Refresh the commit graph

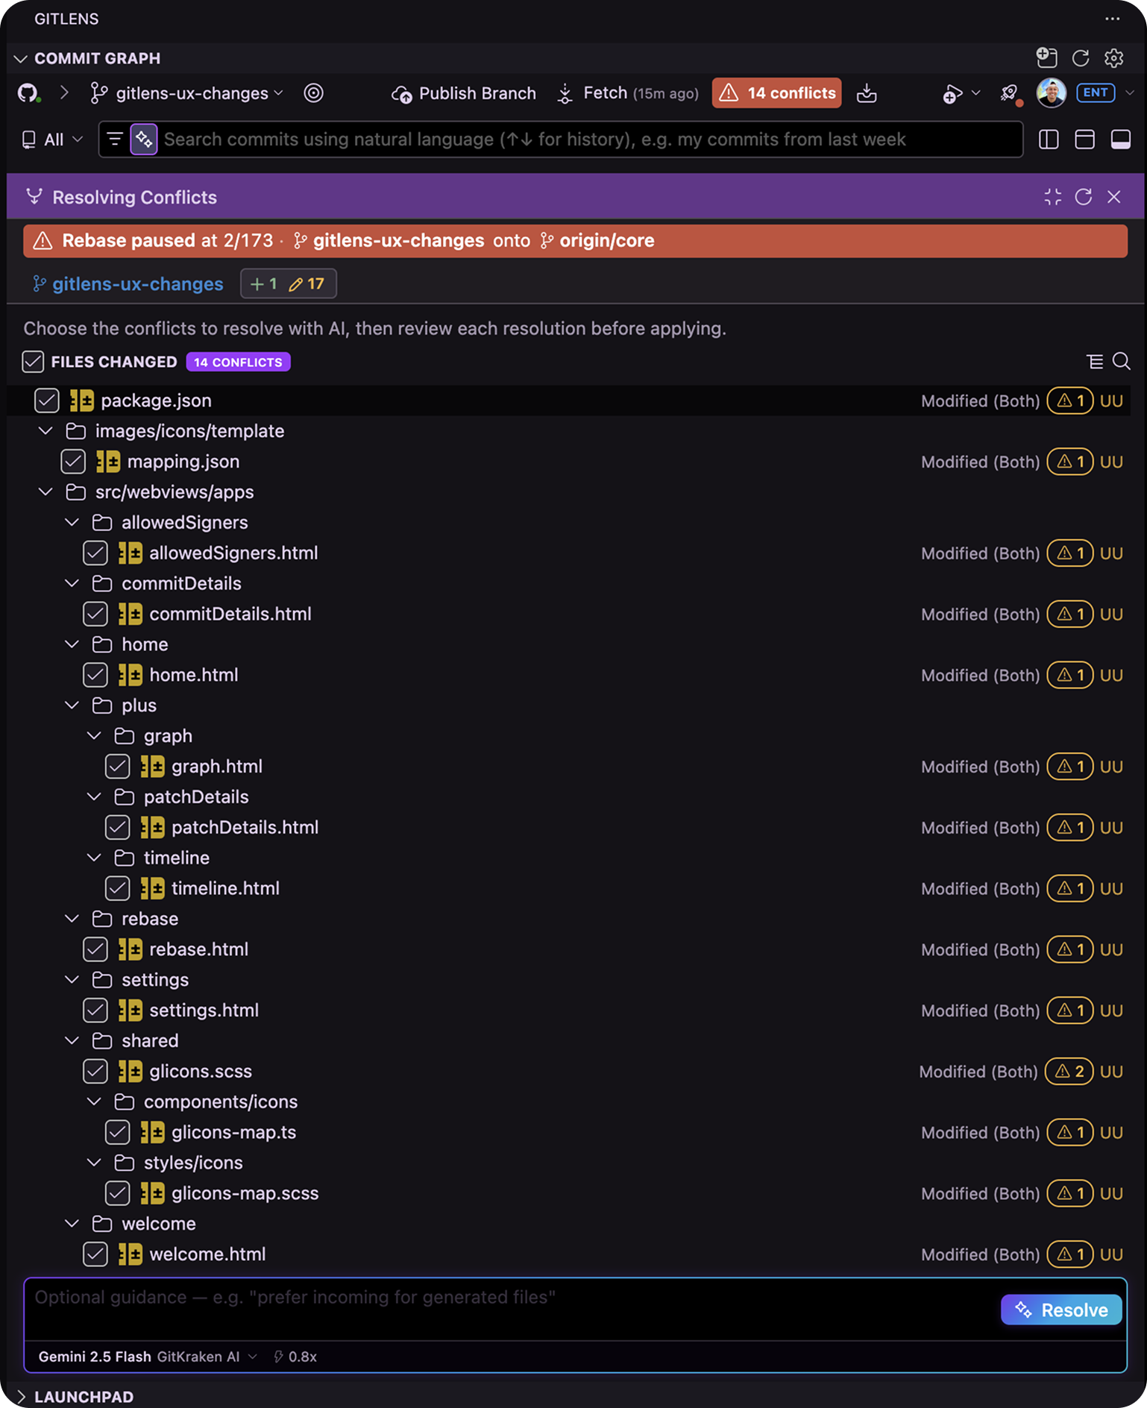point(1080,58)
